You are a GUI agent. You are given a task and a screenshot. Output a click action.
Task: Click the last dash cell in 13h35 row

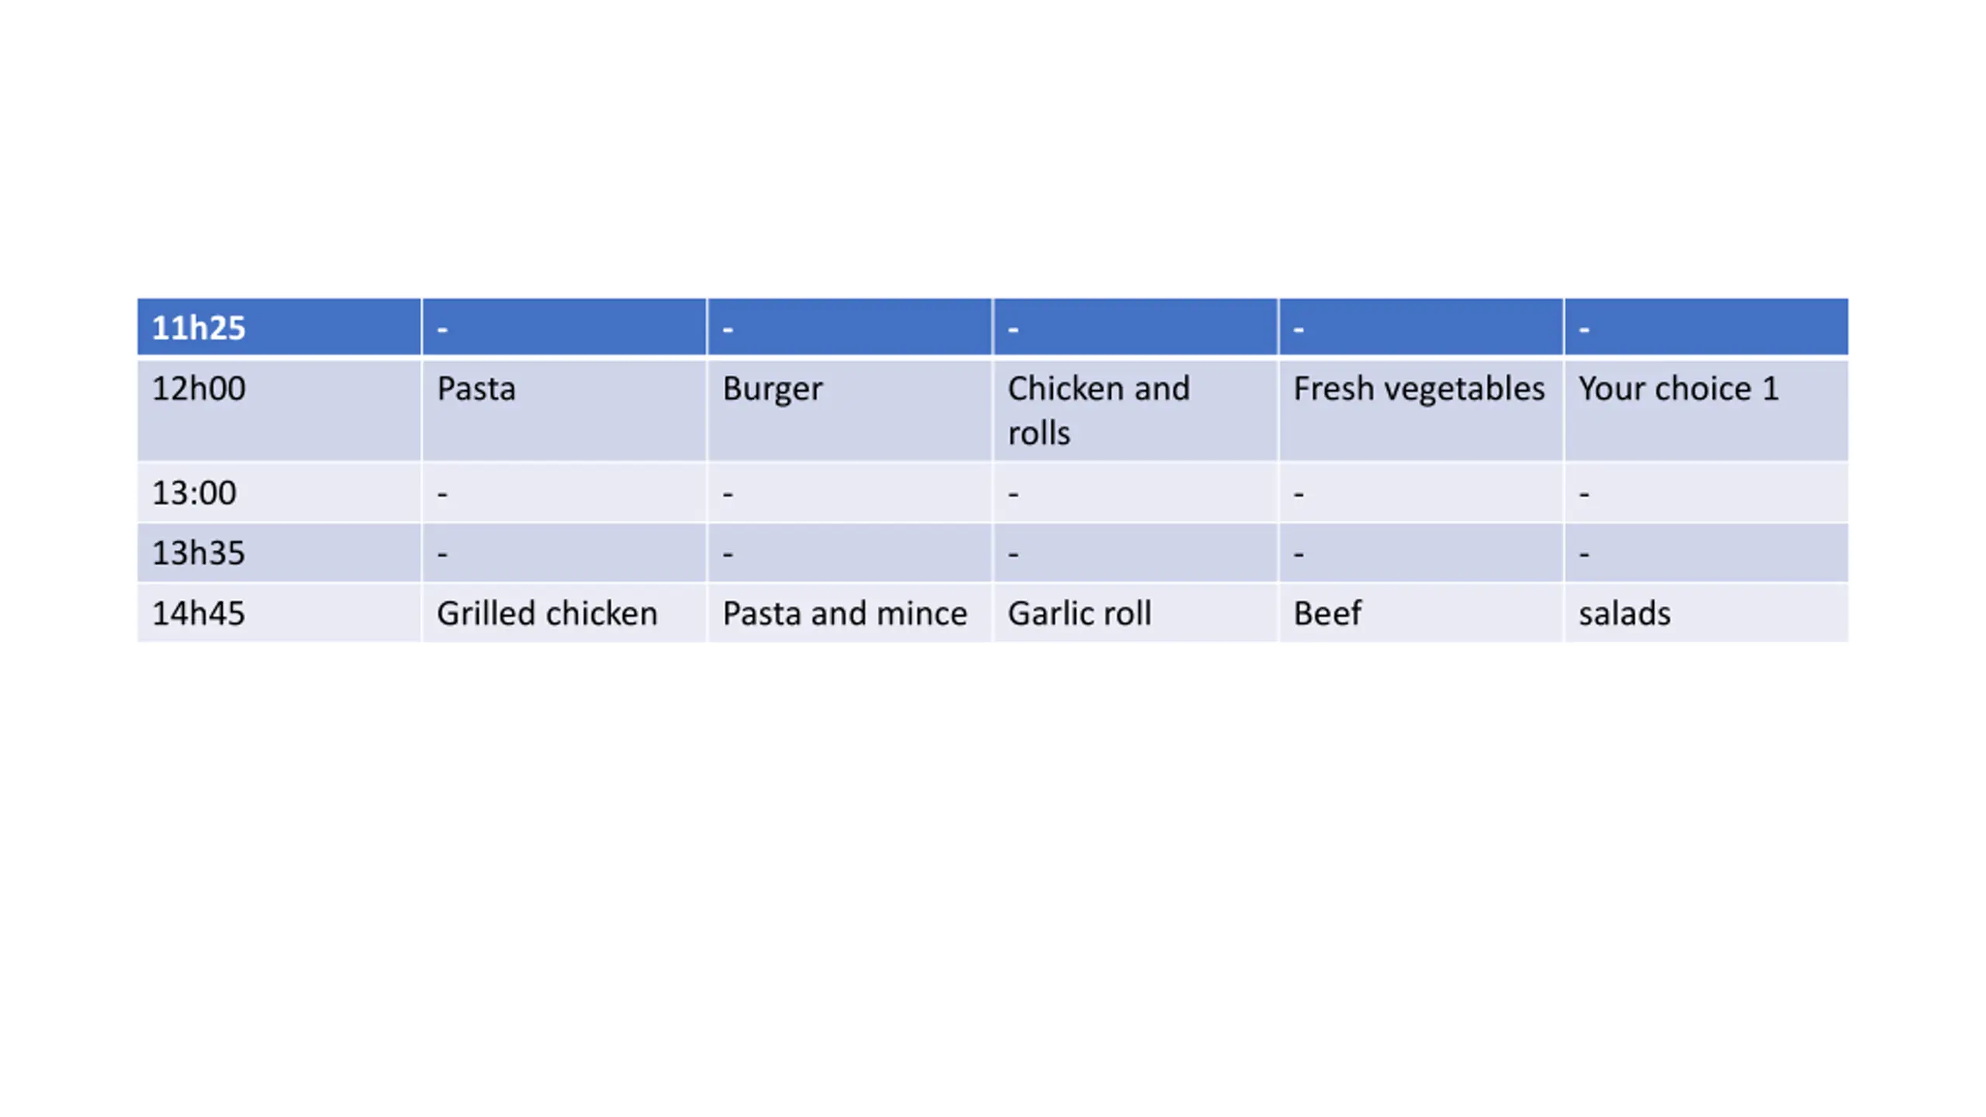click(x=1707, y=553)
